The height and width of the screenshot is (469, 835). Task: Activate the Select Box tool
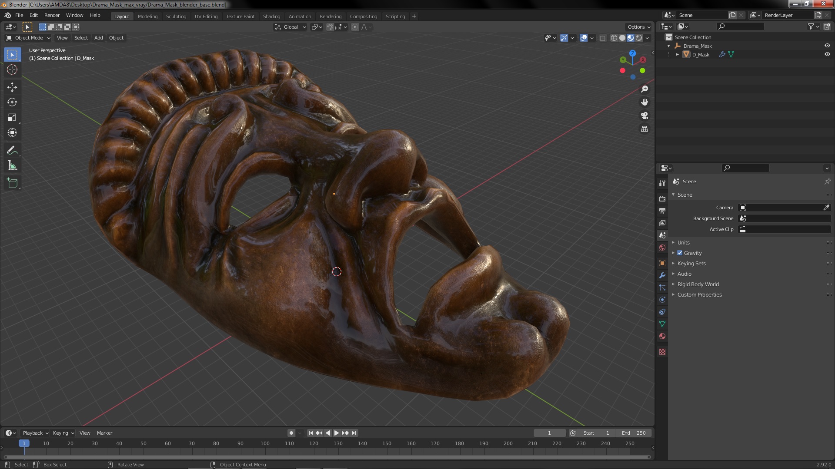tap(12, 55)
